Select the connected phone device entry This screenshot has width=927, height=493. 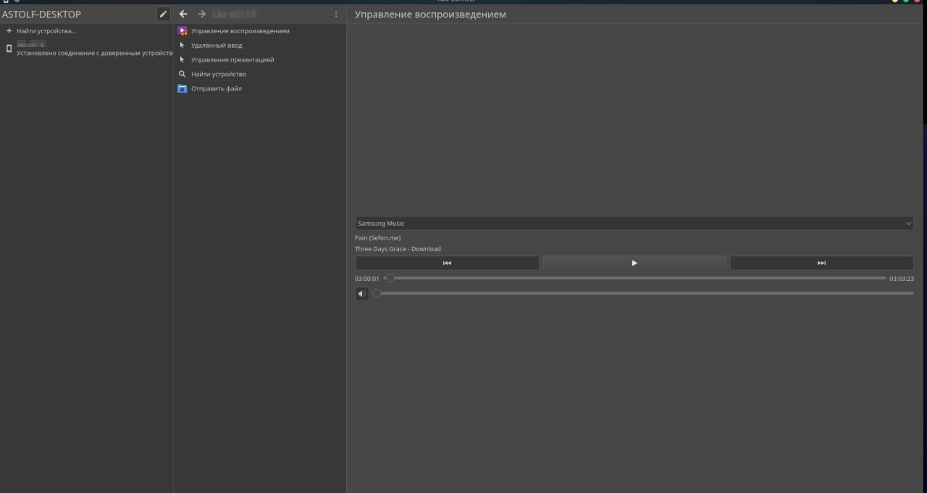point(87,49)
